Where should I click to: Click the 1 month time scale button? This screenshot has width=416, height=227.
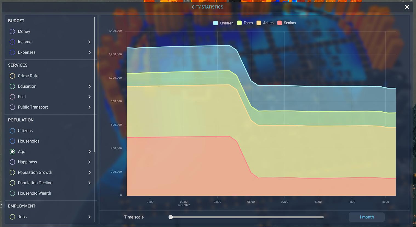[366, 217]
